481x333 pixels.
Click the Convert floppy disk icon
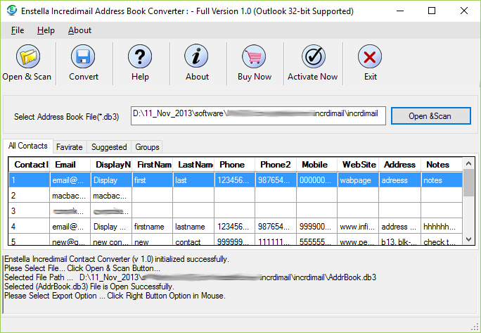pos(84,57)
